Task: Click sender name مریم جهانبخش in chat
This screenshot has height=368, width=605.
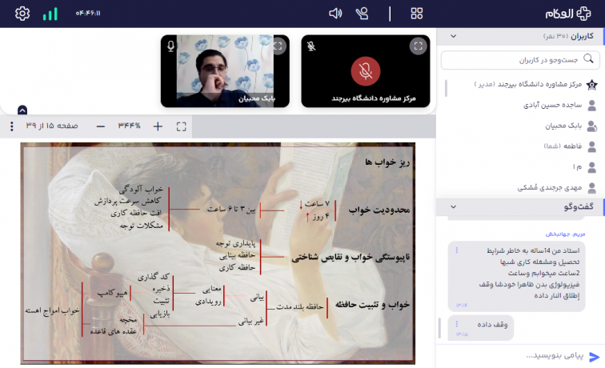Action: (x=565, y=234)
